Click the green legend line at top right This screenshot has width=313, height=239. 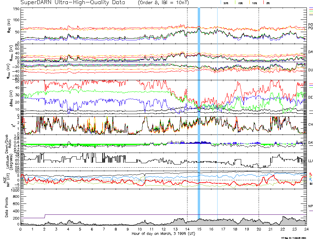click(x=311, y=11)
